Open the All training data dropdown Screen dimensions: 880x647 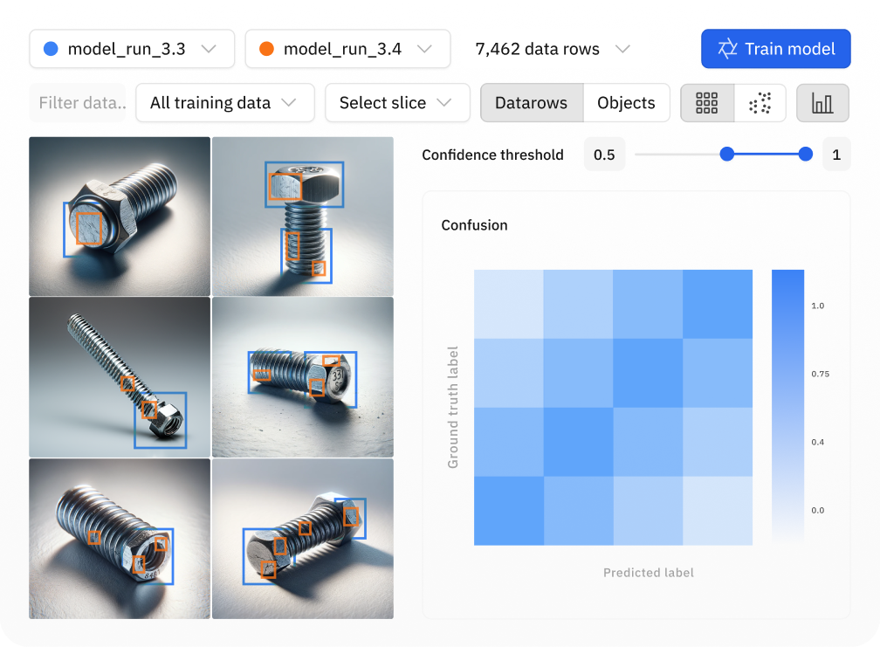pyautogui.click(x=224, y=102)
